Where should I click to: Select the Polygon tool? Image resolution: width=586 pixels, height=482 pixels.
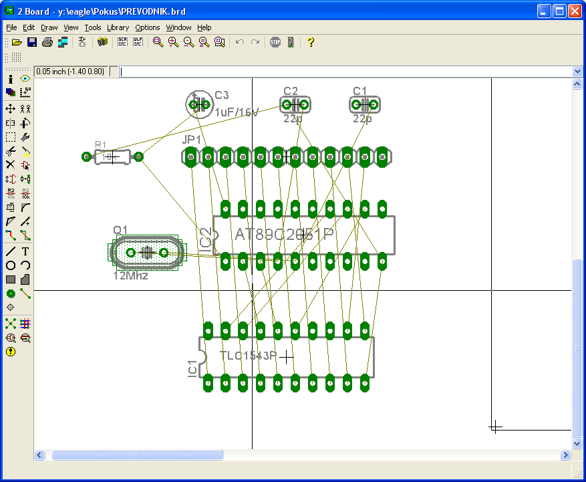(25, 279)
